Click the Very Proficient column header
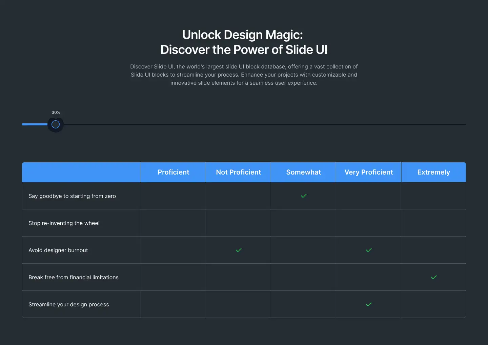 click(x=369, y=172)
